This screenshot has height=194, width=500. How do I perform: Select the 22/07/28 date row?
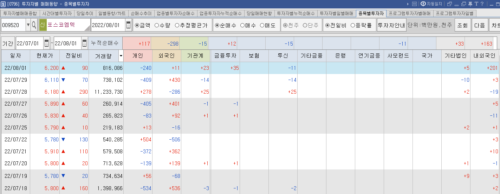[250, 92]
